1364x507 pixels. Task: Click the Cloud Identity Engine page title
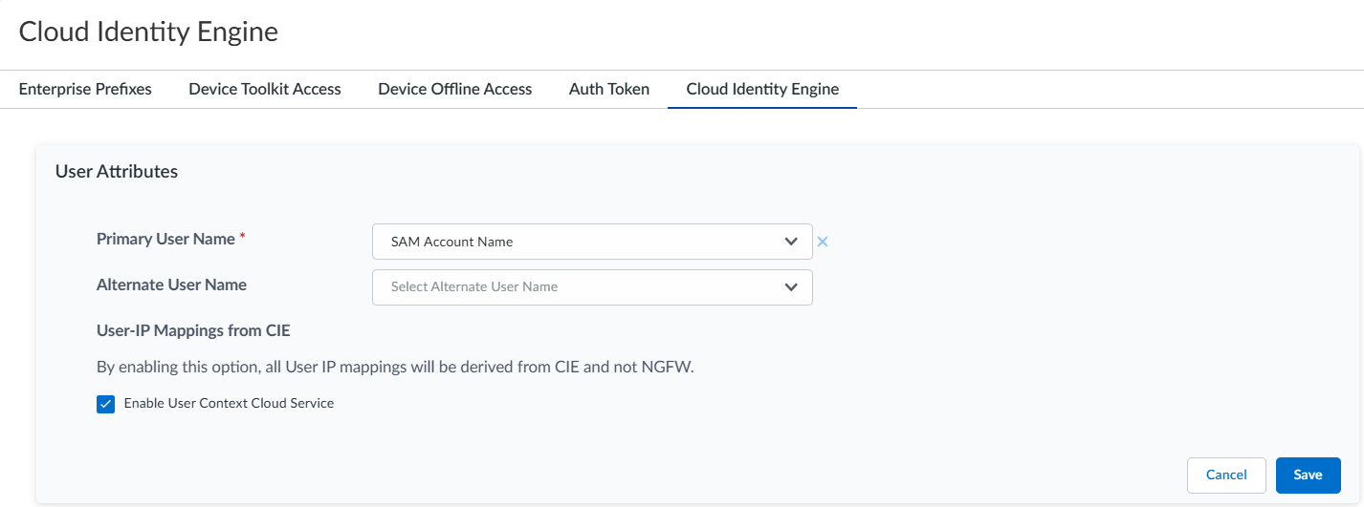[x=148, y=32]
